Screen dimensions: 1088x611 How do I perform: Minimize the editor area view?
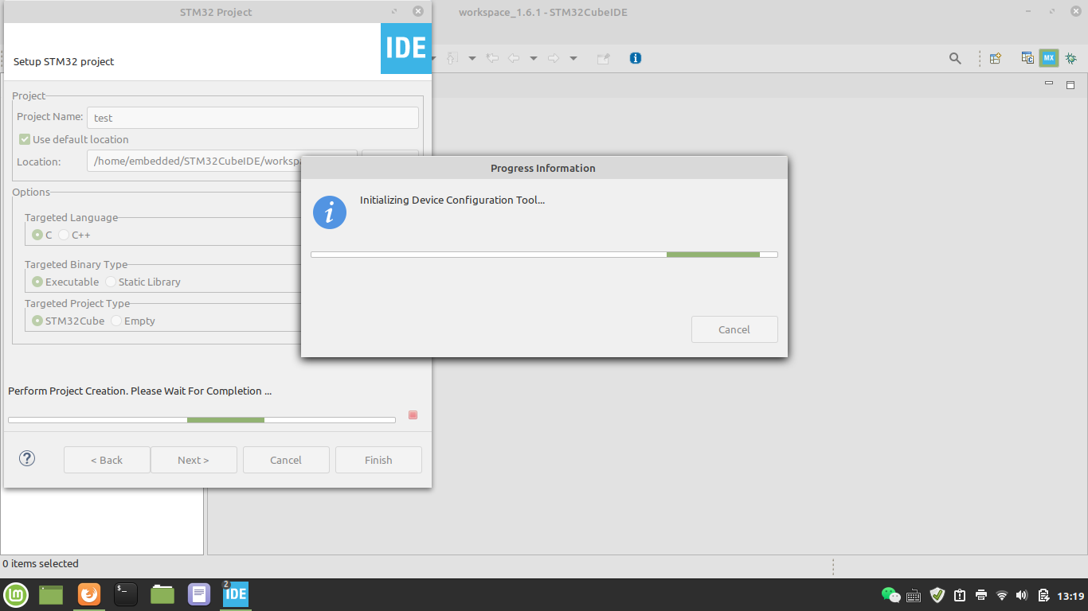coord(1049,84)
